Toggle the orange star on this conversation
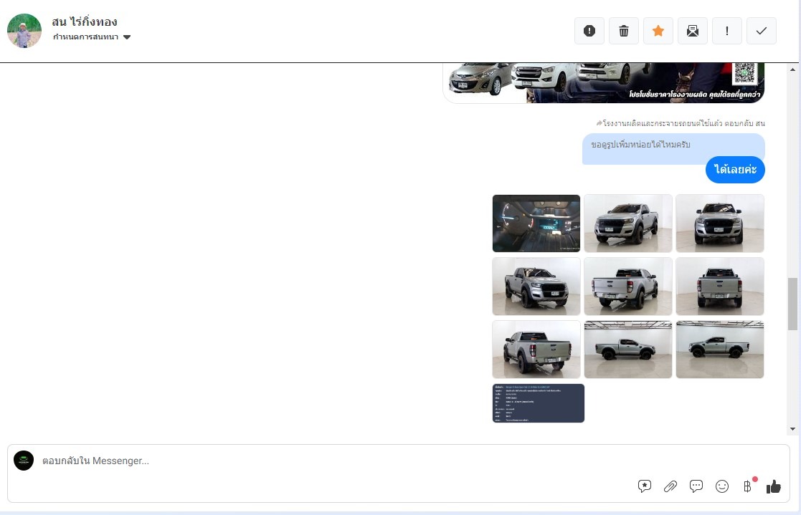801x515 pixels. [x=658, y=31]
